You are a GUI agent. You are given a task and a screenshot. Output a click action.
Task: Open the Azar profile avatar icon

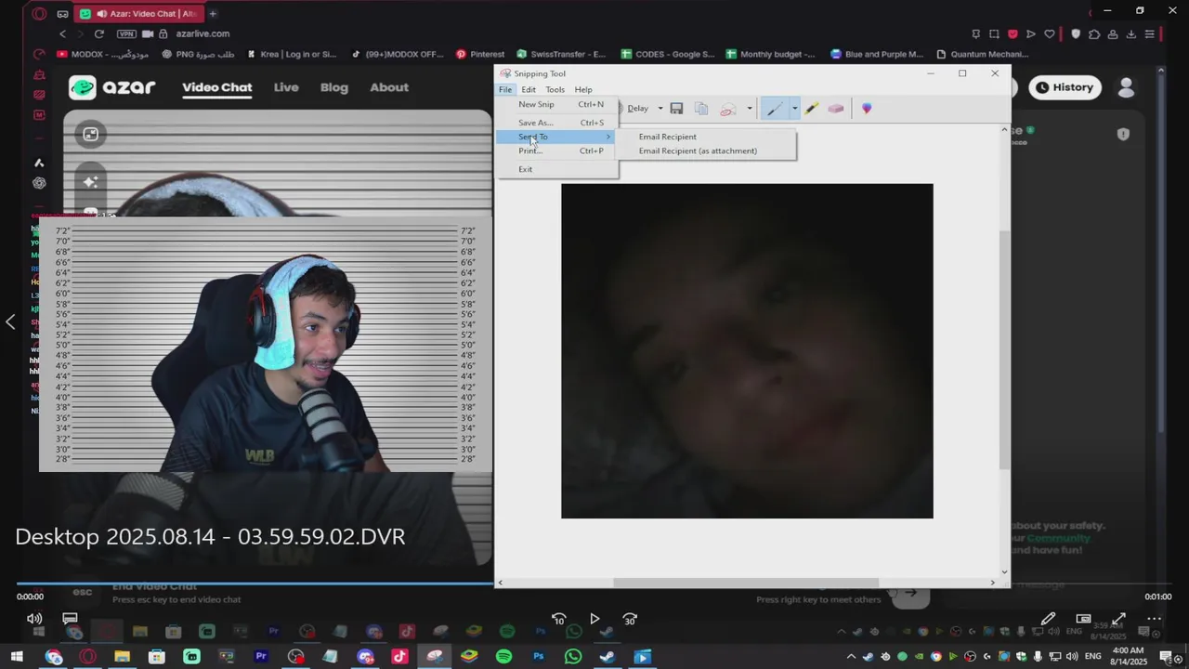click(1126, 87)
